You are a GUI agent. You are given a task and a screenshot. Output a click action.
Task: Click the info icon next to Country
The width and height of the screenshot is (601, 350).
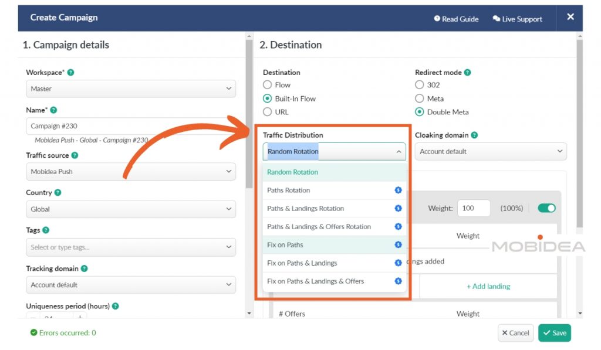[x=58, y=193]
